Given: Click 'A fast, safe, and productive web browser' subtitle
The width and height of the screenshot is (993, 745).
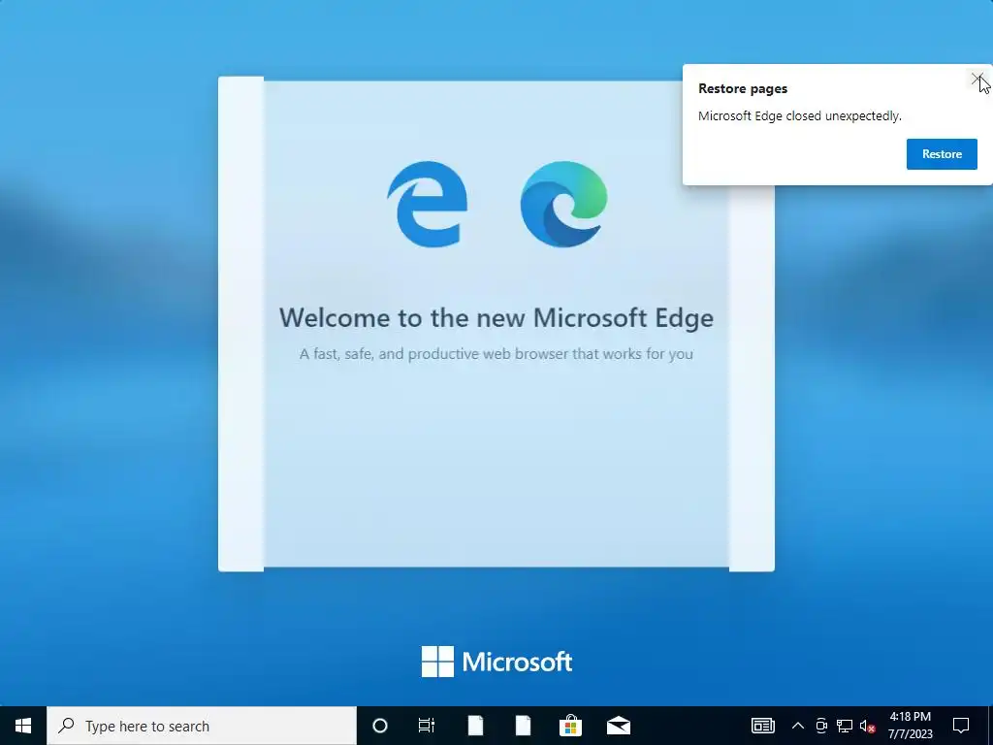Looking at the screenshot, I should pyautogui.click(x=496, y=353).
